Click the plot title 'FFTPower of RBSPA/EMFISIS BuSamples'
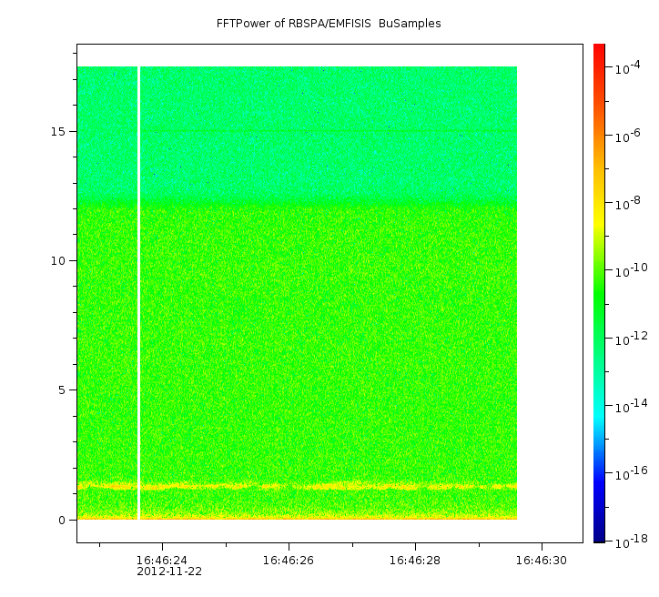This screenshot has height=597, width=659. [x=329, y=24]
